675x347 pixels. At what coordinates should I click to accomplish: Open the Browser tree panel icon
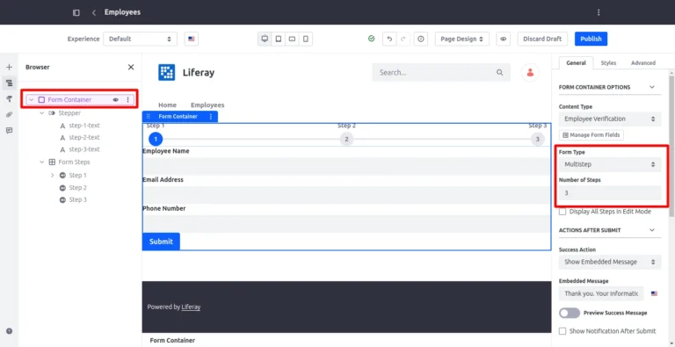tap(9, 83)
